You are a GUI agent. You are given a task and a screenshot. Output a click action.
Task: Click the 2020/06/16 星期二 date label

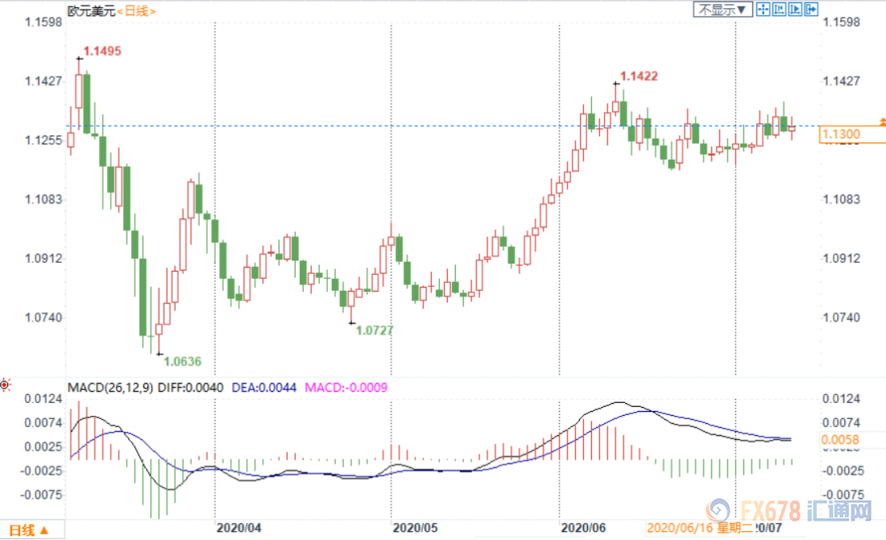click(x=699, y=527)
